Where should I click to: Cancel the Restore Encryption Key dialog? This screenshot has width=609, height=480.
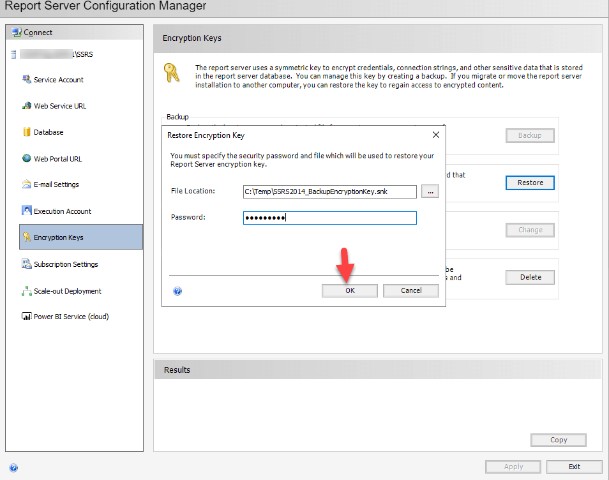point(411,290)
